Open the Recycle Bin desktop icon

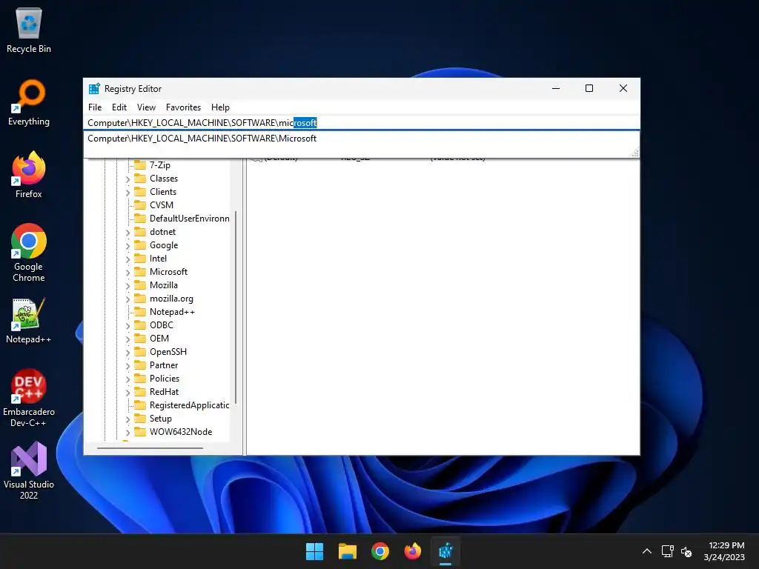coord(29,30)
